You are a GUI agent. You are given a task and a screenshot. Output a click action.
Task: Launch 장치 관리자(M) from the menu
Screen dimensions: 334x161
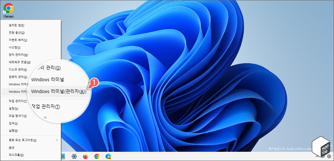pyautogui.click(x=31, y=55)
